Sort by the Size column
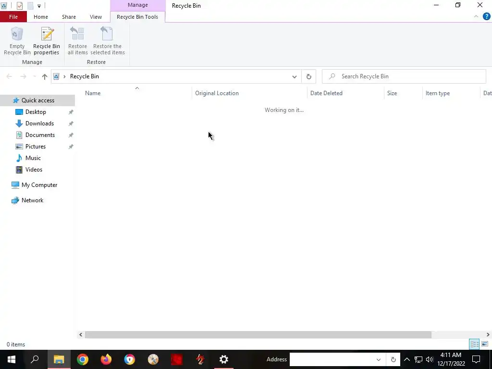The image size is (492, 369). point(392,93)
